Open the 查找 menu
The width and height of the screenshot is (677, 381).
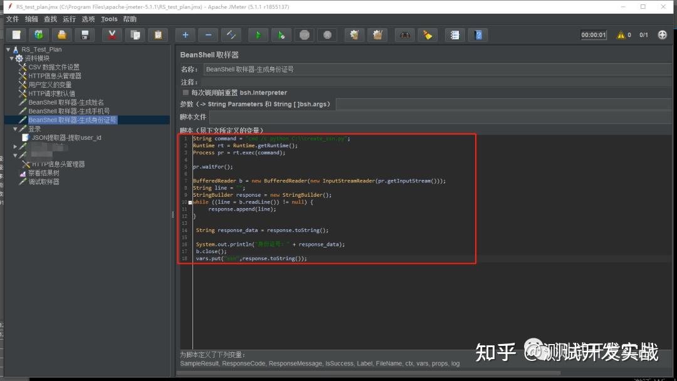click(x=50, y=19)
